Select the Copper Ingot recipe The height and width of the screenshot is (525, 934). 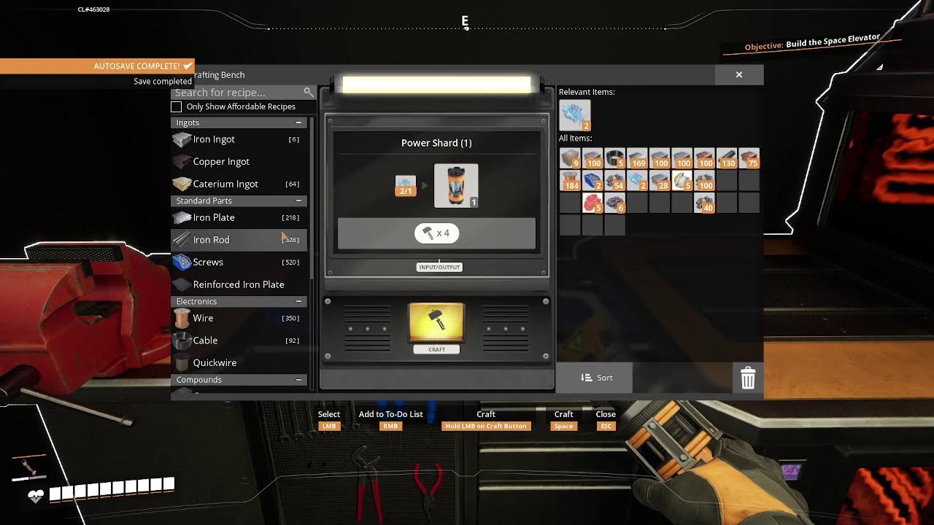click(239, 162)
